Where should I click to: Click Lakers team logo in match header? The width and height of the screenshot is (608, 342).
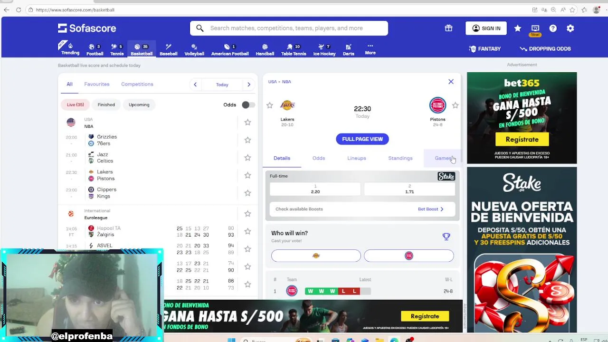tap(287, 105)
